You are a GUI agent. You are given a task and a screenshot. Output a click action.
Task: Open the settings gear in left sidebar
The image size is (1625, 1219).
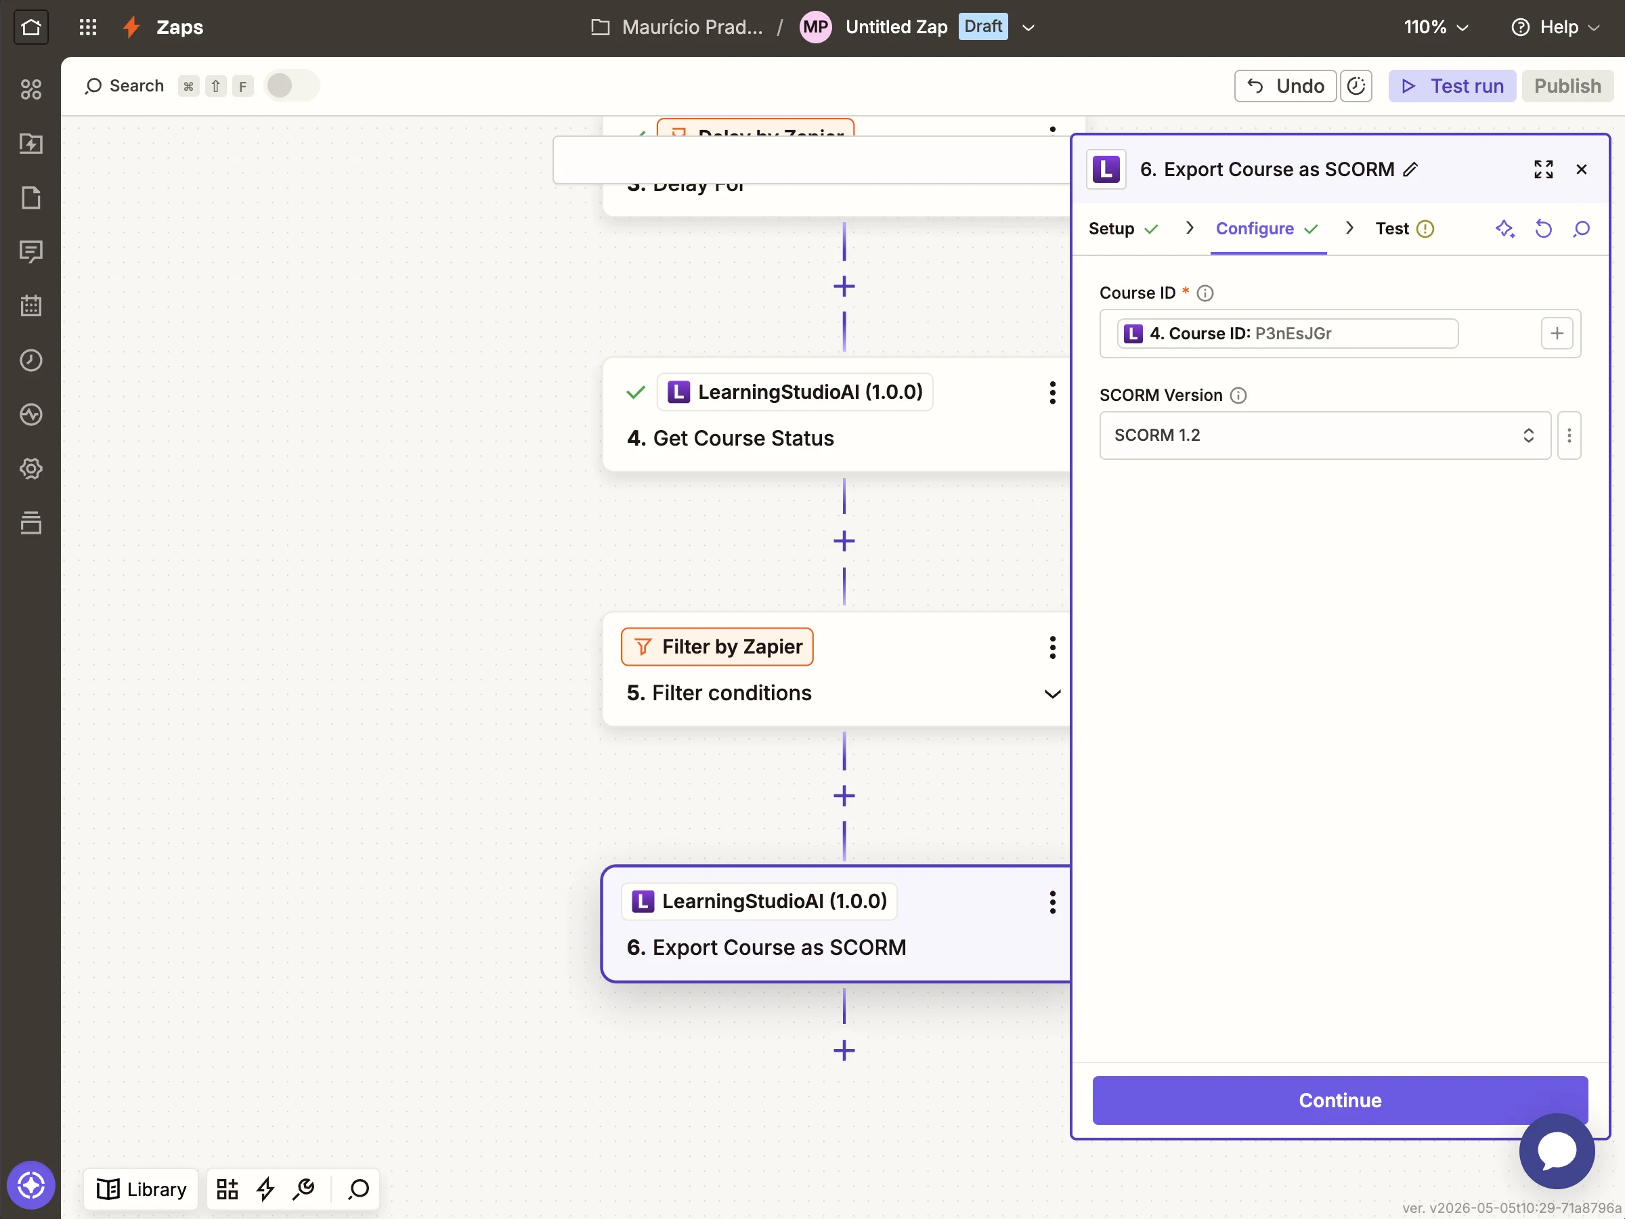click(x=31, y=469)
